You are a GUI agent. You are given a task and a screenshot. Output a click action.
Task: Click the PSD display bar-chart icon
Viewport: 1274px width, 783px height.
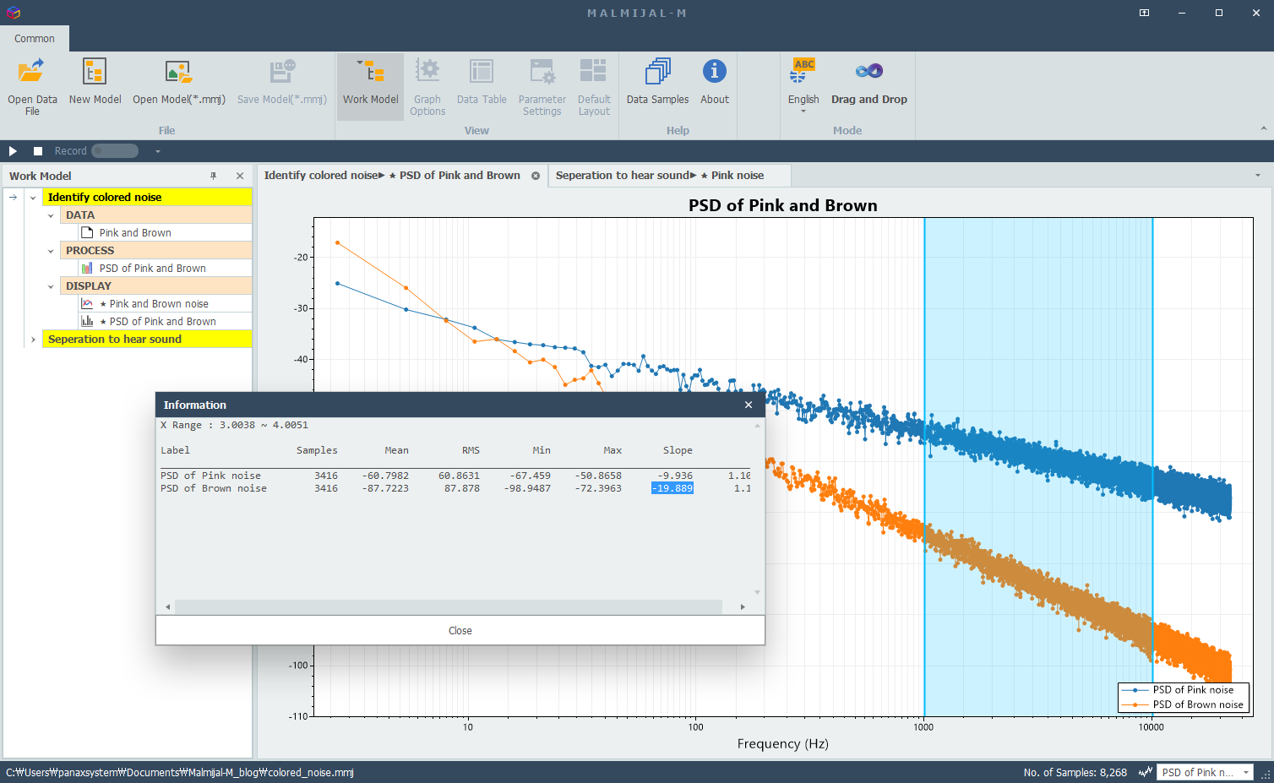pyautogui.click(x=87, y=321)
